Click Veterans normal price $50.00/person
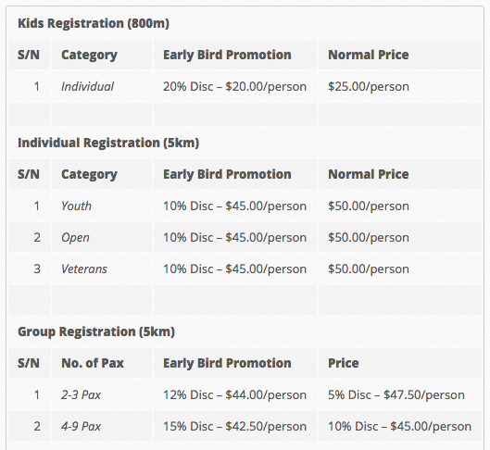 [369, 269]
